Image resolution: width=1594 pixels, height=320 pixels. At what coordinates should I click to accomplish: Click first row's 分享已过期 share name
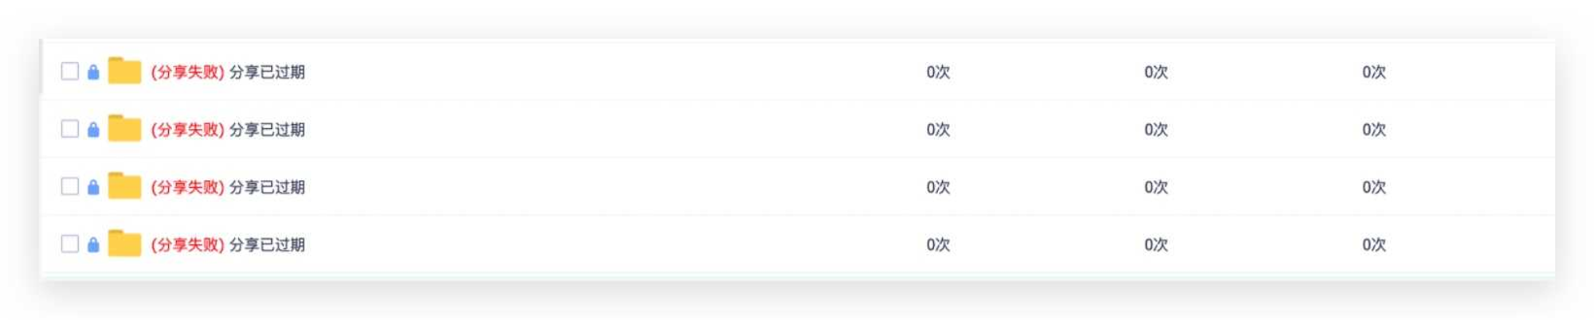[267, 72]
